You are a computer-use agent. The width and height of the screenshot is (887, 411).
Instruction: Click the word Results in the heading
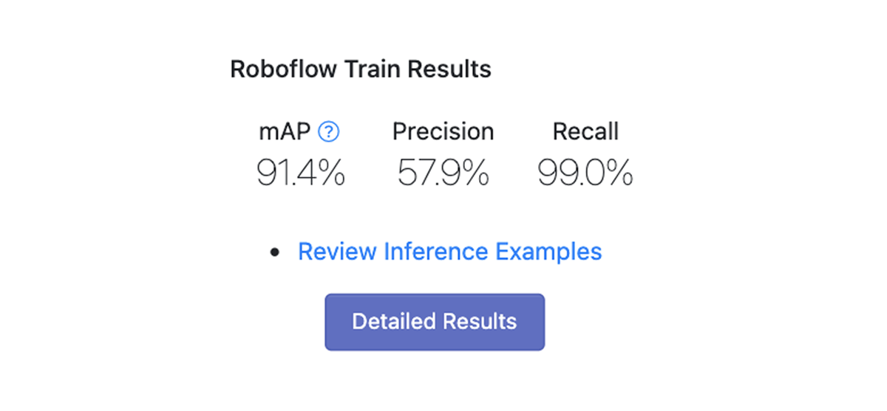pyautogui.click(x=449, y=69)
